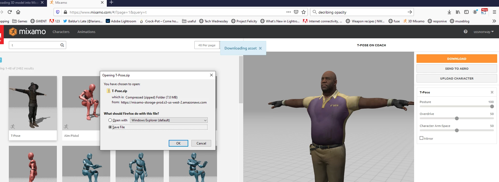Viewport: 499px width, 182px height.
Task: Confirm the download with OK
Action: 178,143
